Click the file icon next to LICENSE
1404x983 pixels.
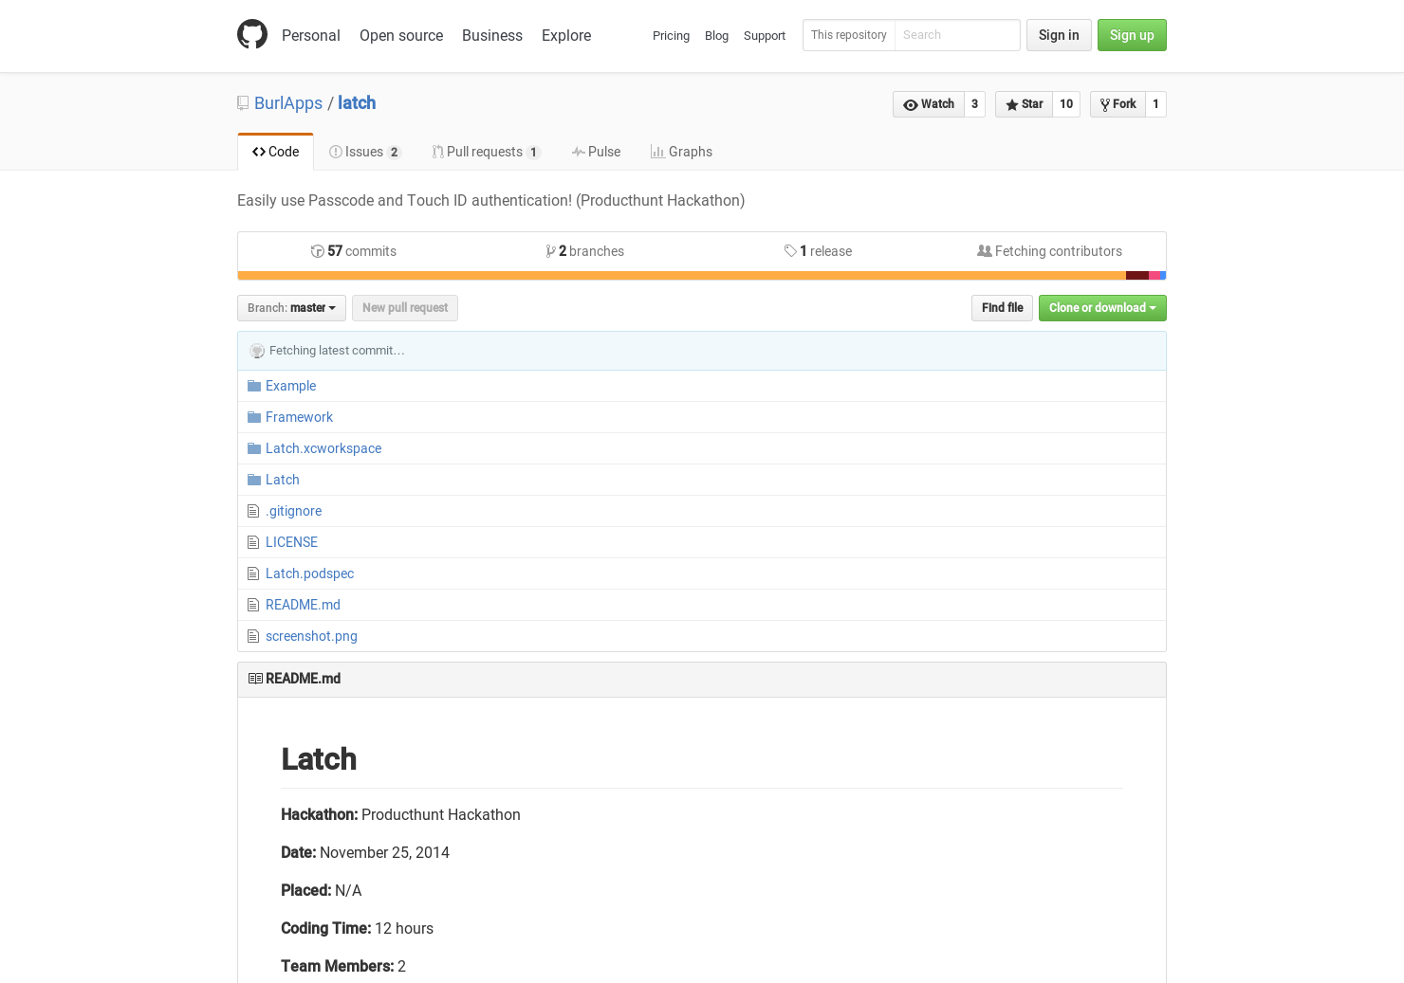click(253, 542)
